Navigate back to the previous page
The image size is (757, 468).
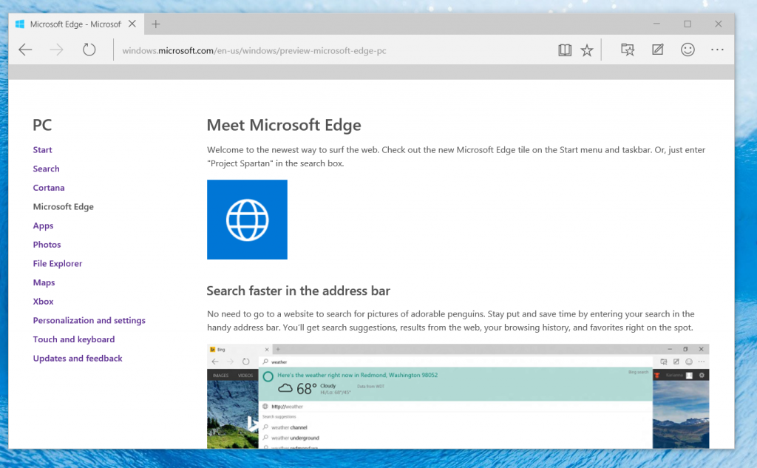tap(25, 50)
